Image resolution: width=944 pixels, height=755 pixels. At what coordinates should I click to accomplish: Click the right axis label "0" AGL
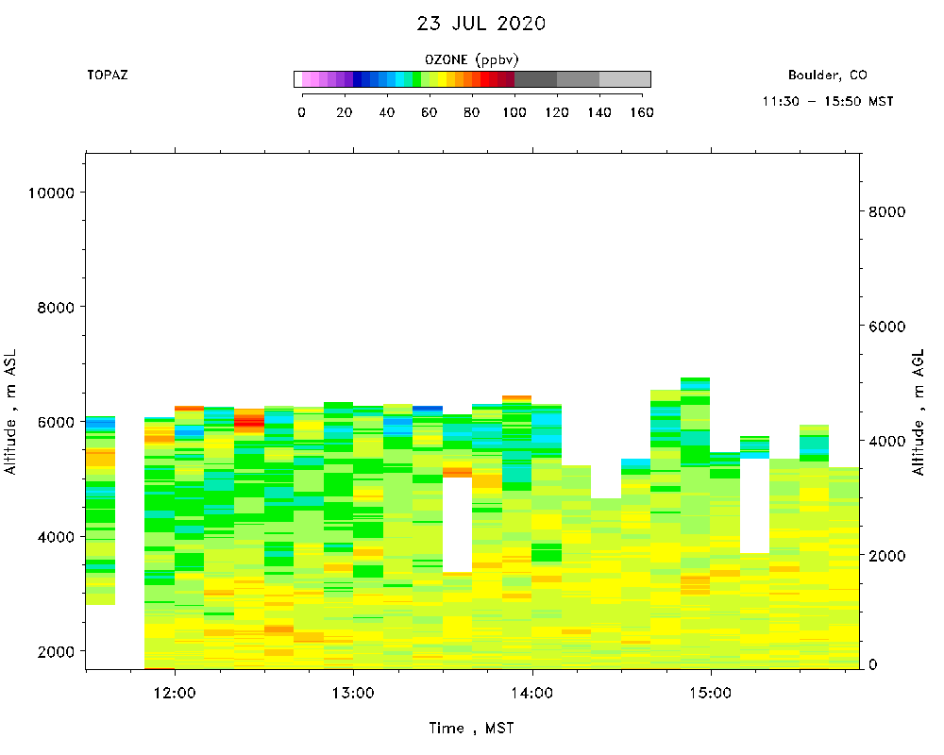point(873,664)
